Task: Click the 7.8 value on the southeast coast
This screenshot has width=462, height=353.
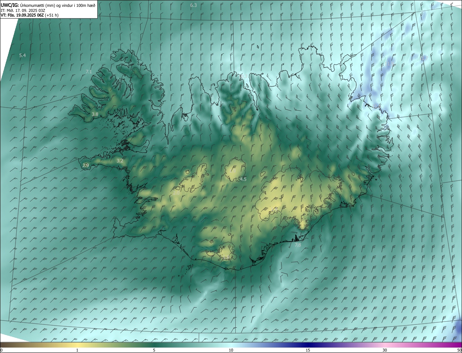Action: pos(298,245)
